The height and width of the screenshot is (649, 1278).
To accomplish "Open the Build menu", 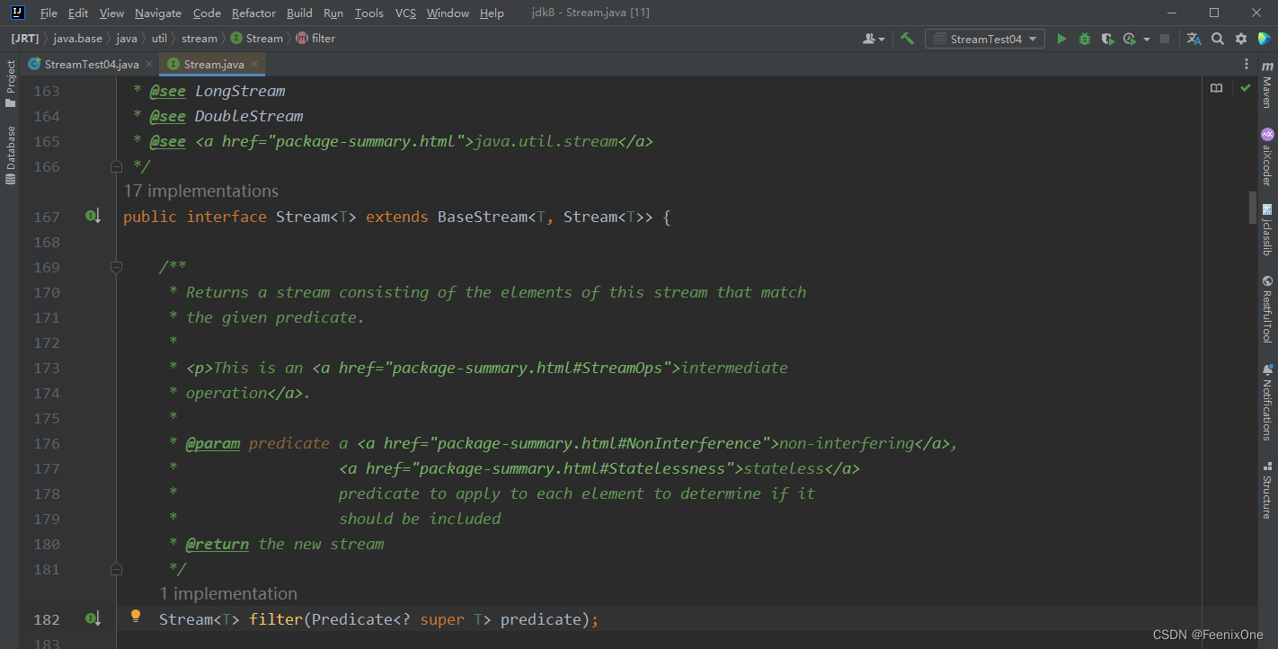I will (x=299, y=13).
